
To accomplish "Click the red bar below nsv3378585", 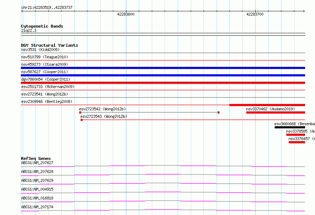I will [x=296, y=135].
